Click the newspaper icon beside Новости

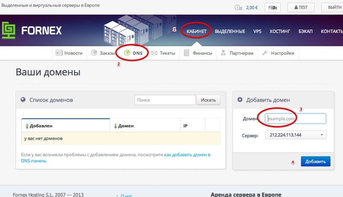[59, 53]
